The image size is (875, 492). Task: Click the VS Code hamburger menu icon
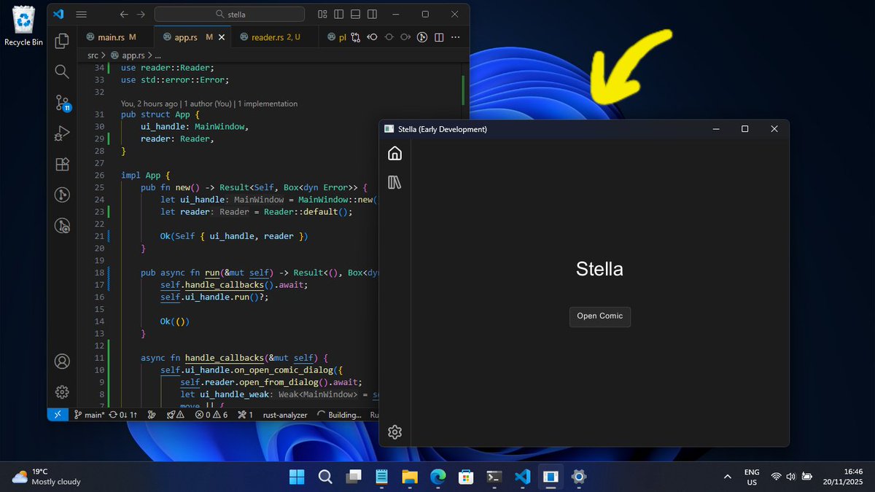82,14
